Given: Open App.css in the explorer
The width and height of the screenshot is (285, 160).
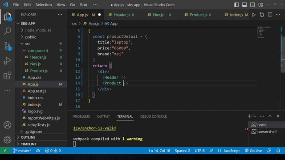Looking at the screenshot, I should (41, 77).
